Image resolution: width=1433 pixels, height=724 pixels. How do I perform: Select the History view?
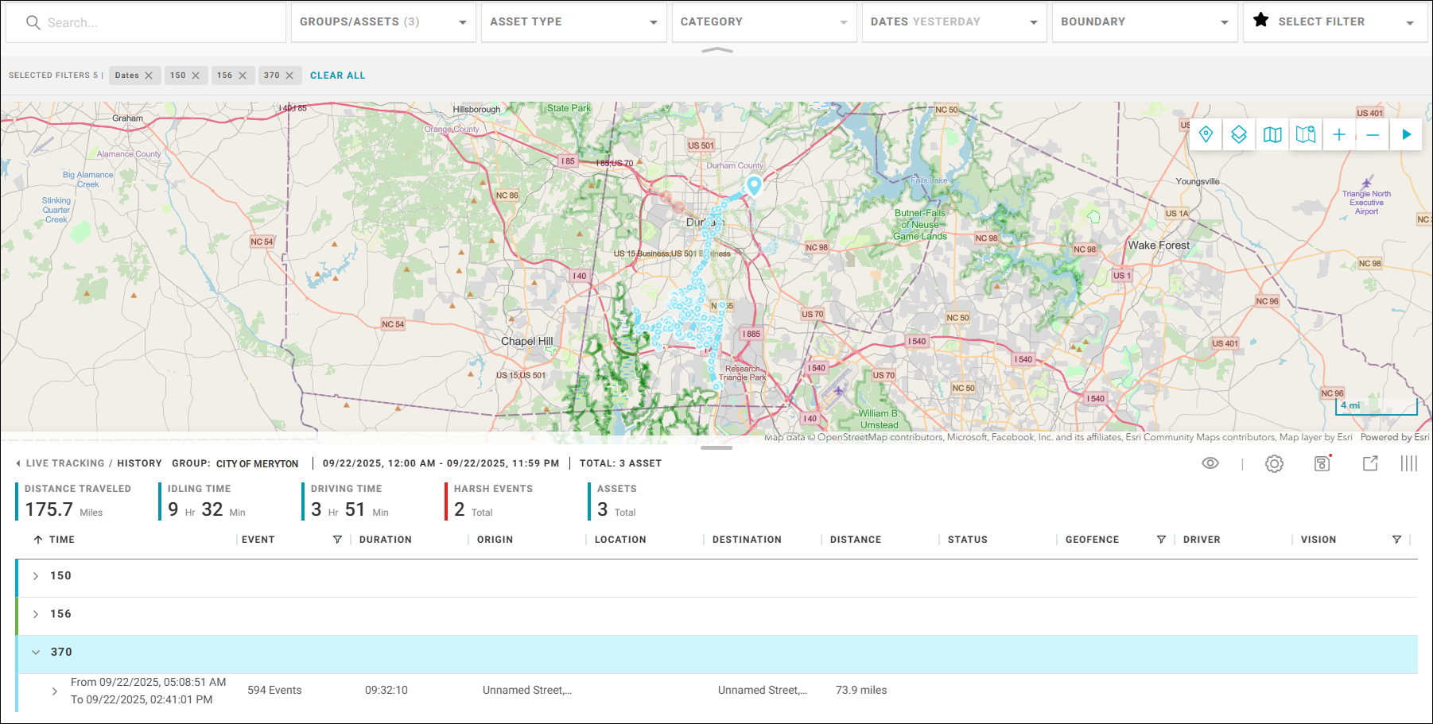(139, 463)
